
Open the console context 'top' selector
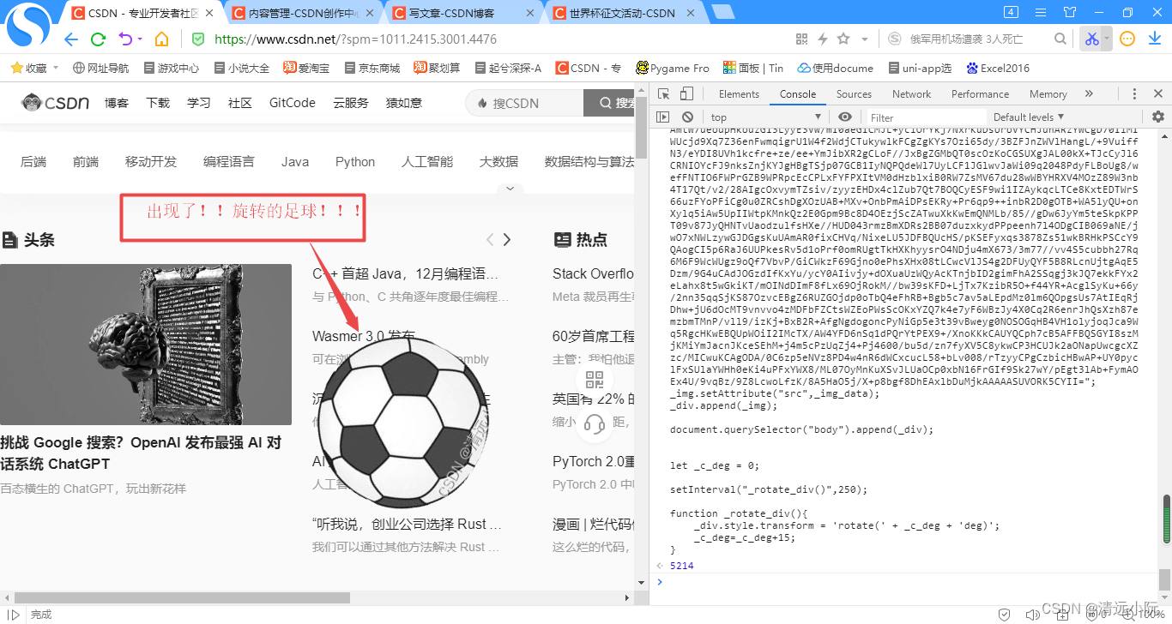tap(765, 117)
